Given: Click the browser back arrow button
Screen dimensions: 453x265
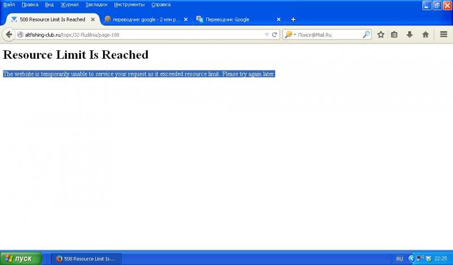Looking at the screenshot, I should 9,34.
